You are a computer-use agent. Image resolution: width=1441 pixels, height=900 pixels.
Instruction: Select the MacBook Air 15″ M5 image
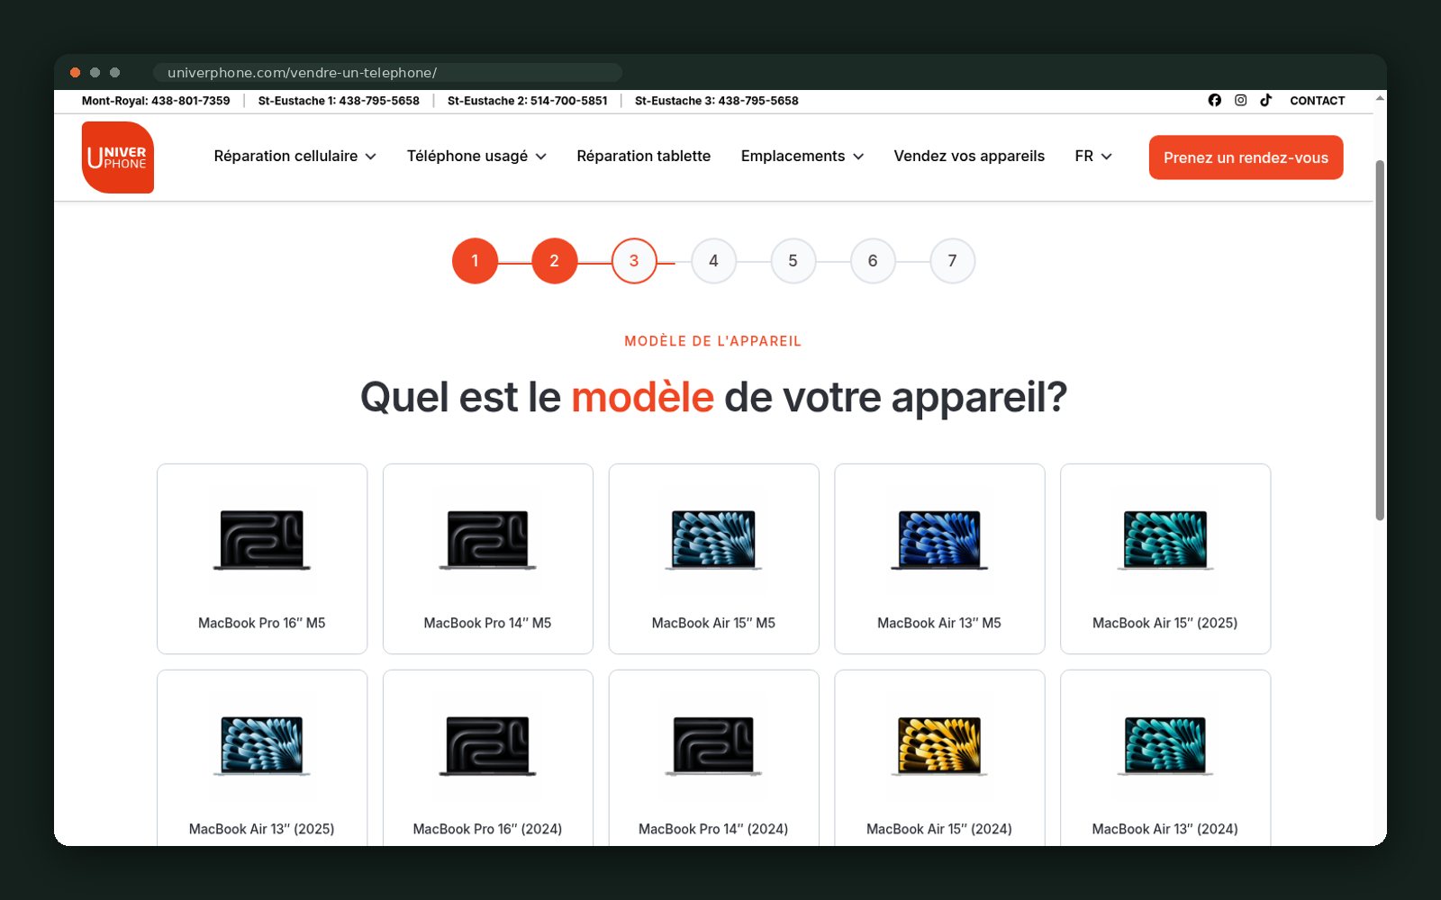[713, 540]
